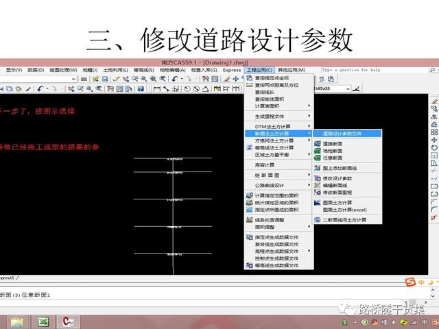Select the 编辑断面线 icon
Screen dimensions: 439x329
click(x=317, y=185)
